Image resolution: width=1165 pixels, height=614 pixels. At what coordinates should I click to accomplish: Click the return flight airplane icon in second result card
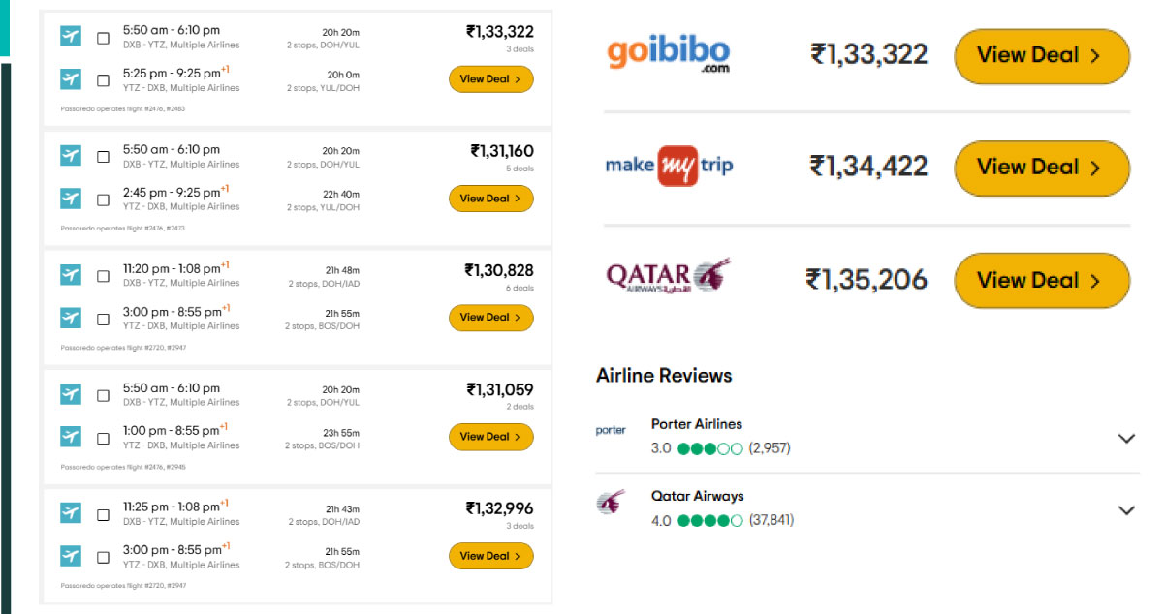pyautogui.click(x=69, y=200)
